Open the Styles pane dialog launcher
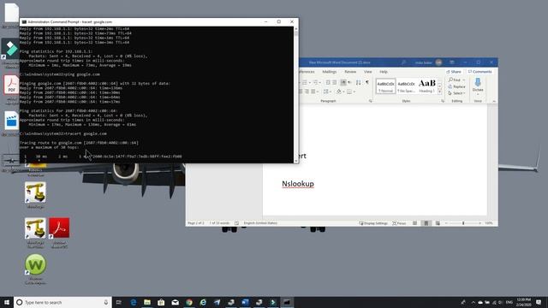Viewport: 548px width, 308px height. [x=443, y=101]
